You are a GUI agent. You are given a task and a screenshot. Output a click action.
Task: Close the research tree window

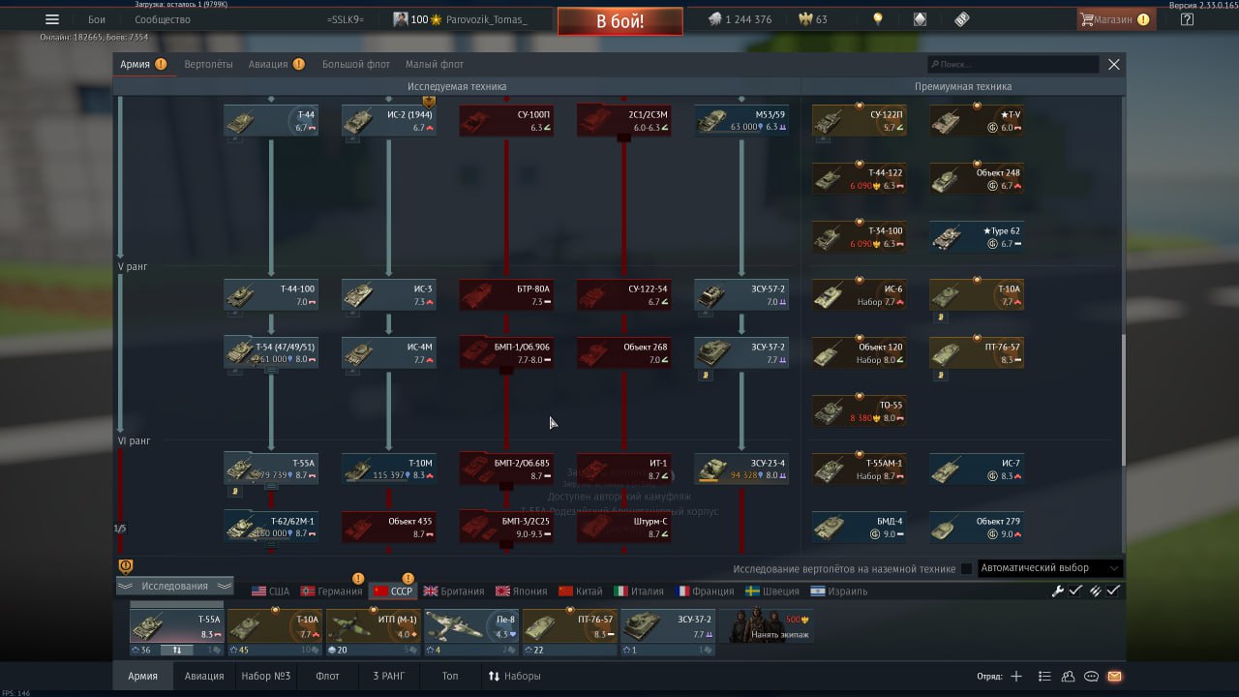click(1114, 64)
